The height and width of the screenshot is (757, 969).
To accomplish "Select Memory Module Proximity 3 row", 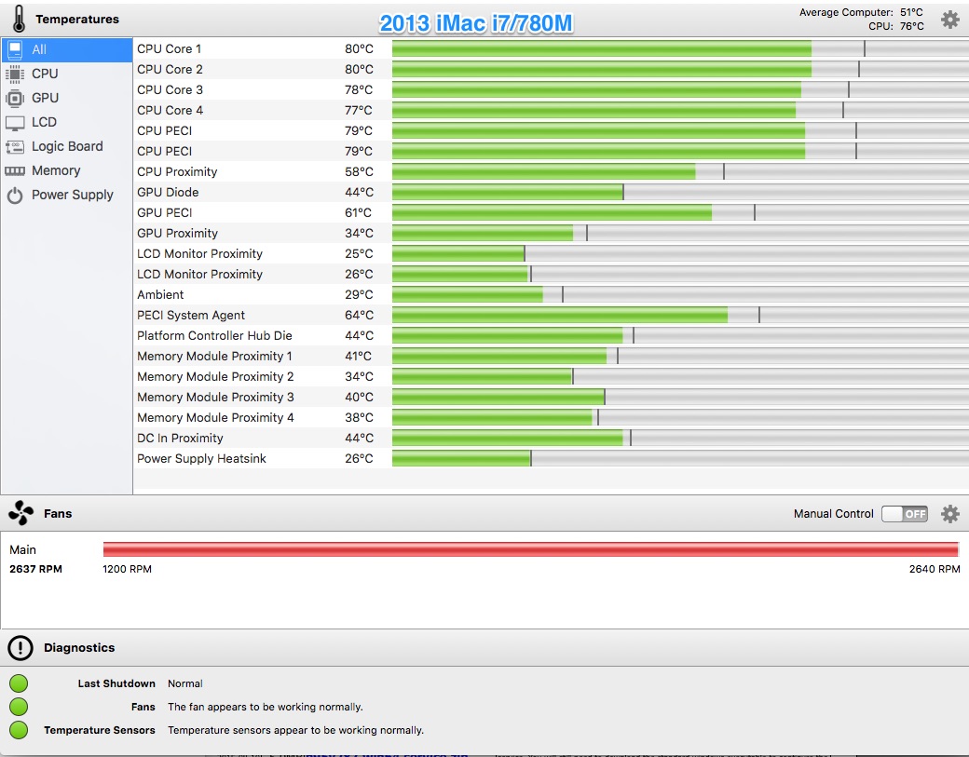I will click(552, 397).
